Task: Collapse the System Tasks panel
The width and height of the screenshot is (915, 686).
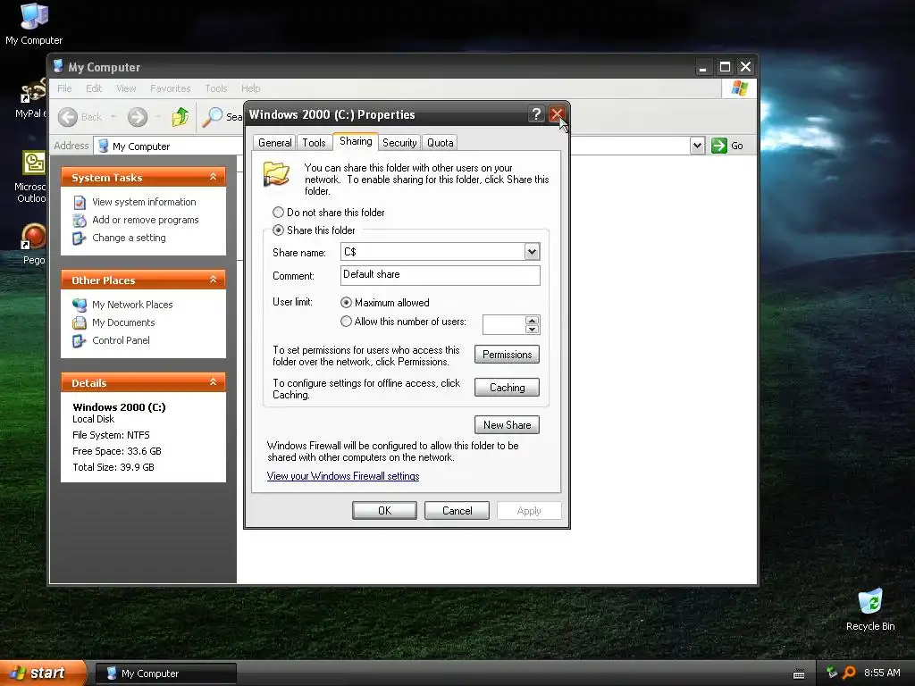Action: [x=213, y=177]
